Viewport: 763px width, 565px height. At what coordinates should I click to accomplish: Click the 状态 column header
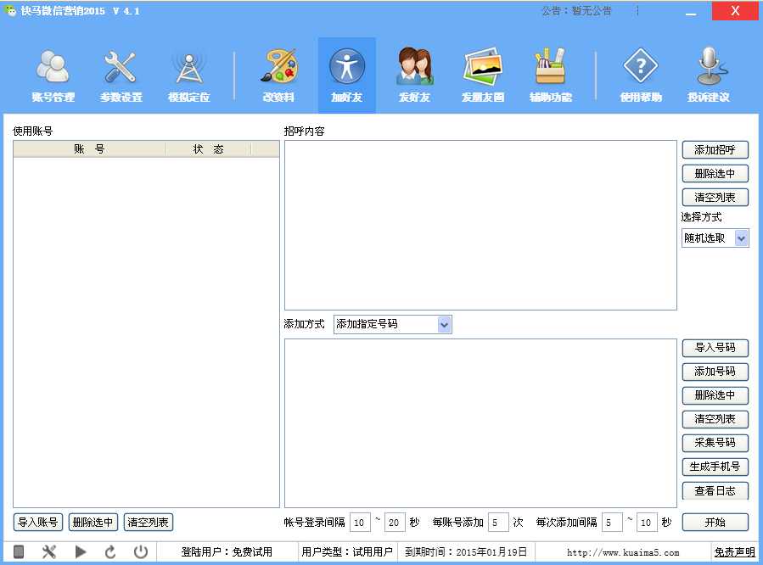tap(208, 149)
